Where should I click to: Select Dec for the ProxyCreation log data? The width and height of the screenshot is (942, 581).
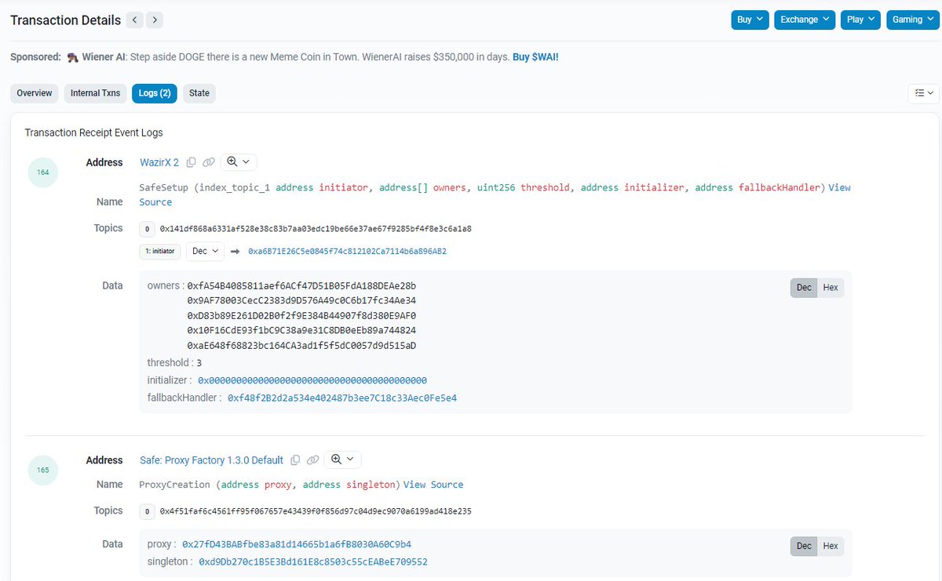coord(803,546)
